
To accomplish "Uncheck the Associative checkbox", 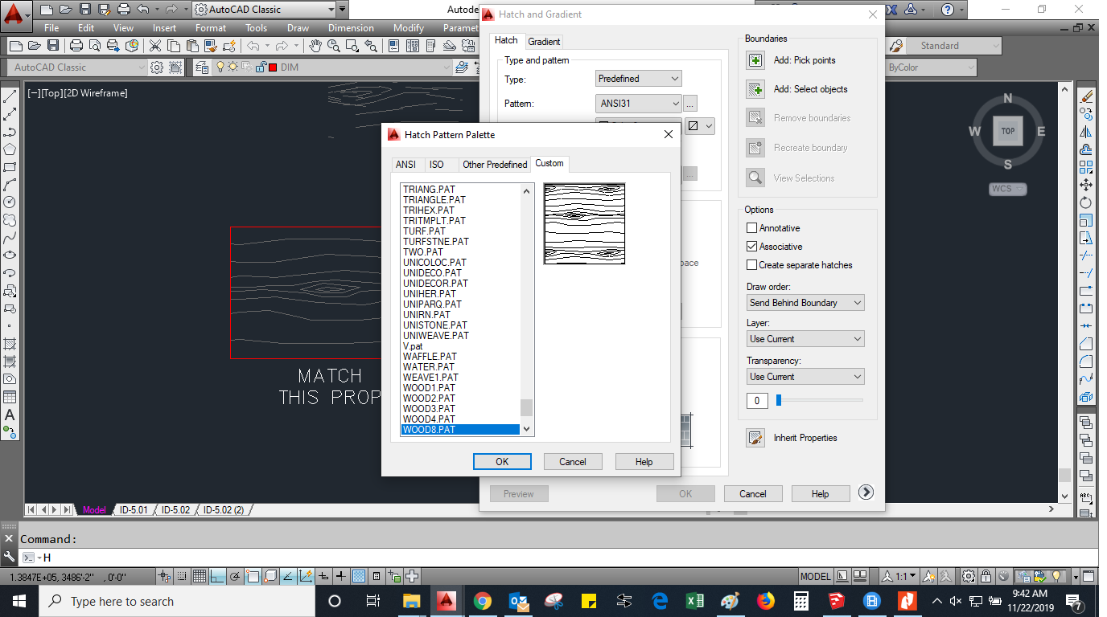I will click(752, 247).
